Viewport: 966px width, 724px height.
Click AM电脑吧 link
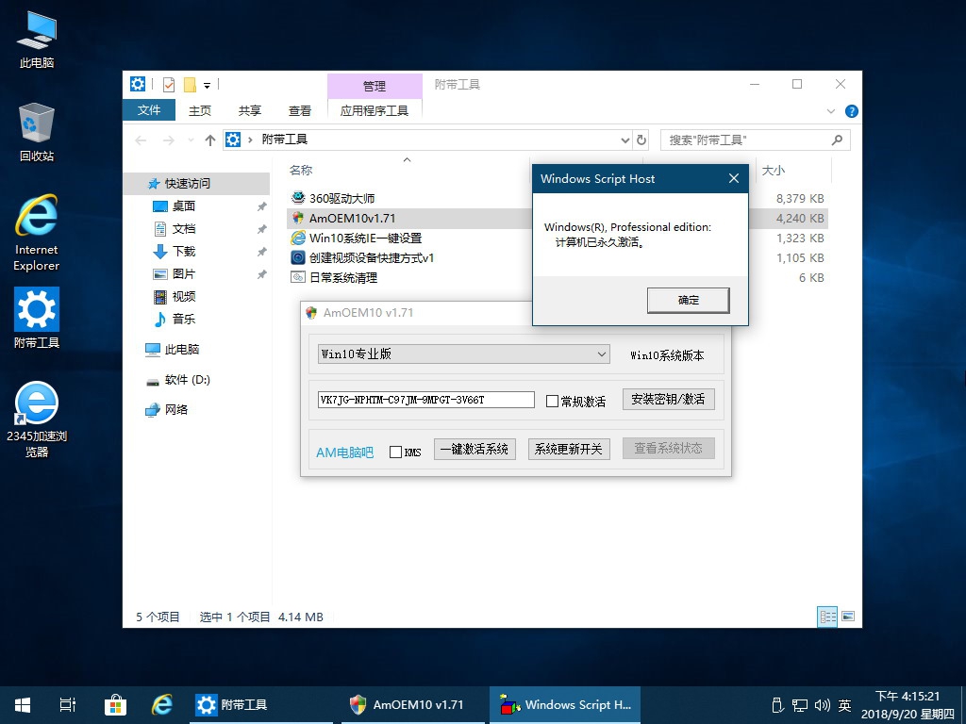(x=345, y=452)
